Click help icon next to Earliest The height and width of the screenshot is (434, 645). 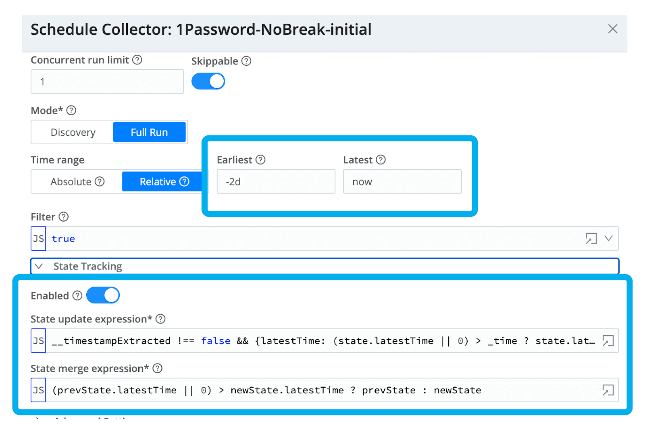(261, 160)
